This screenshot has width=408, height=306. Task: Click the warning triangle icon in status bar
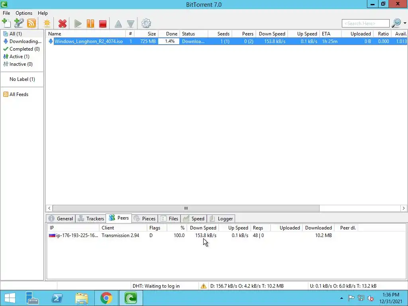(x=204, y=286)
